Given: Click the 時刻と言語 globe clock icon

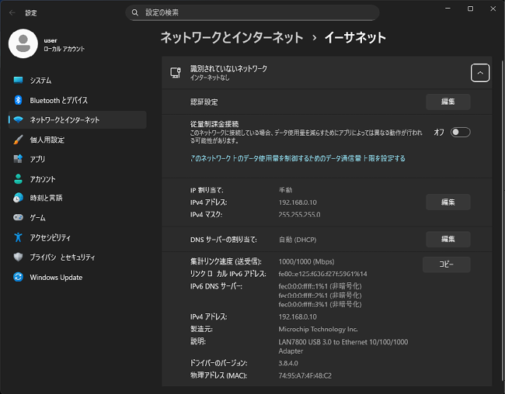Looking at the screenshot, I should (18, 198).
